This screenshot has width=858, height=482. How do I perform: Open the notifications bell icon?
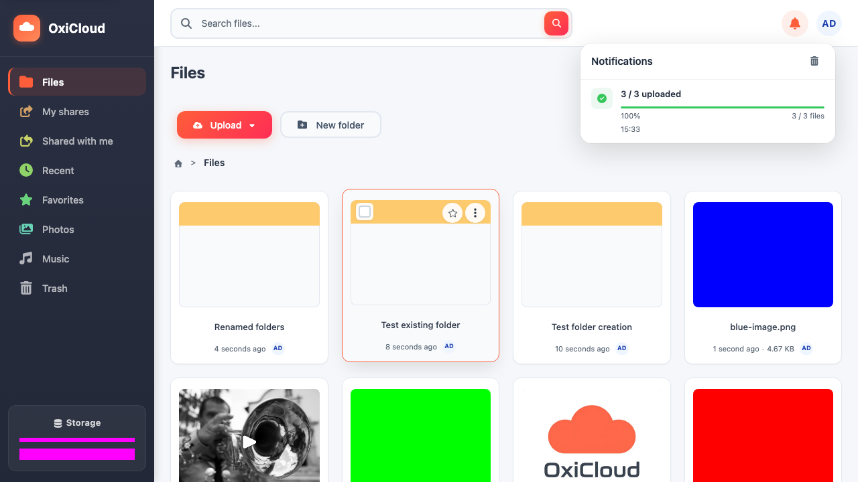[x=795, y=23]
